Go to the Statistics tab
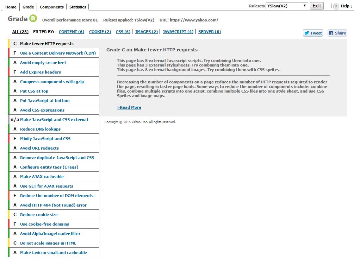This screenshot has width=354, height=278. click(77, 7)
